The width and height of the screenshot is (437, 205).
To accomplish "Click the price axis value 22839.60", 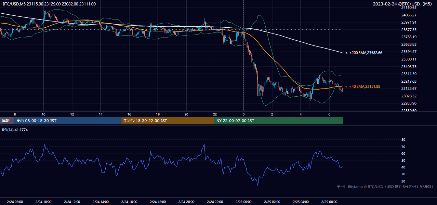I will pyautogui.click(x=409, y=111).
